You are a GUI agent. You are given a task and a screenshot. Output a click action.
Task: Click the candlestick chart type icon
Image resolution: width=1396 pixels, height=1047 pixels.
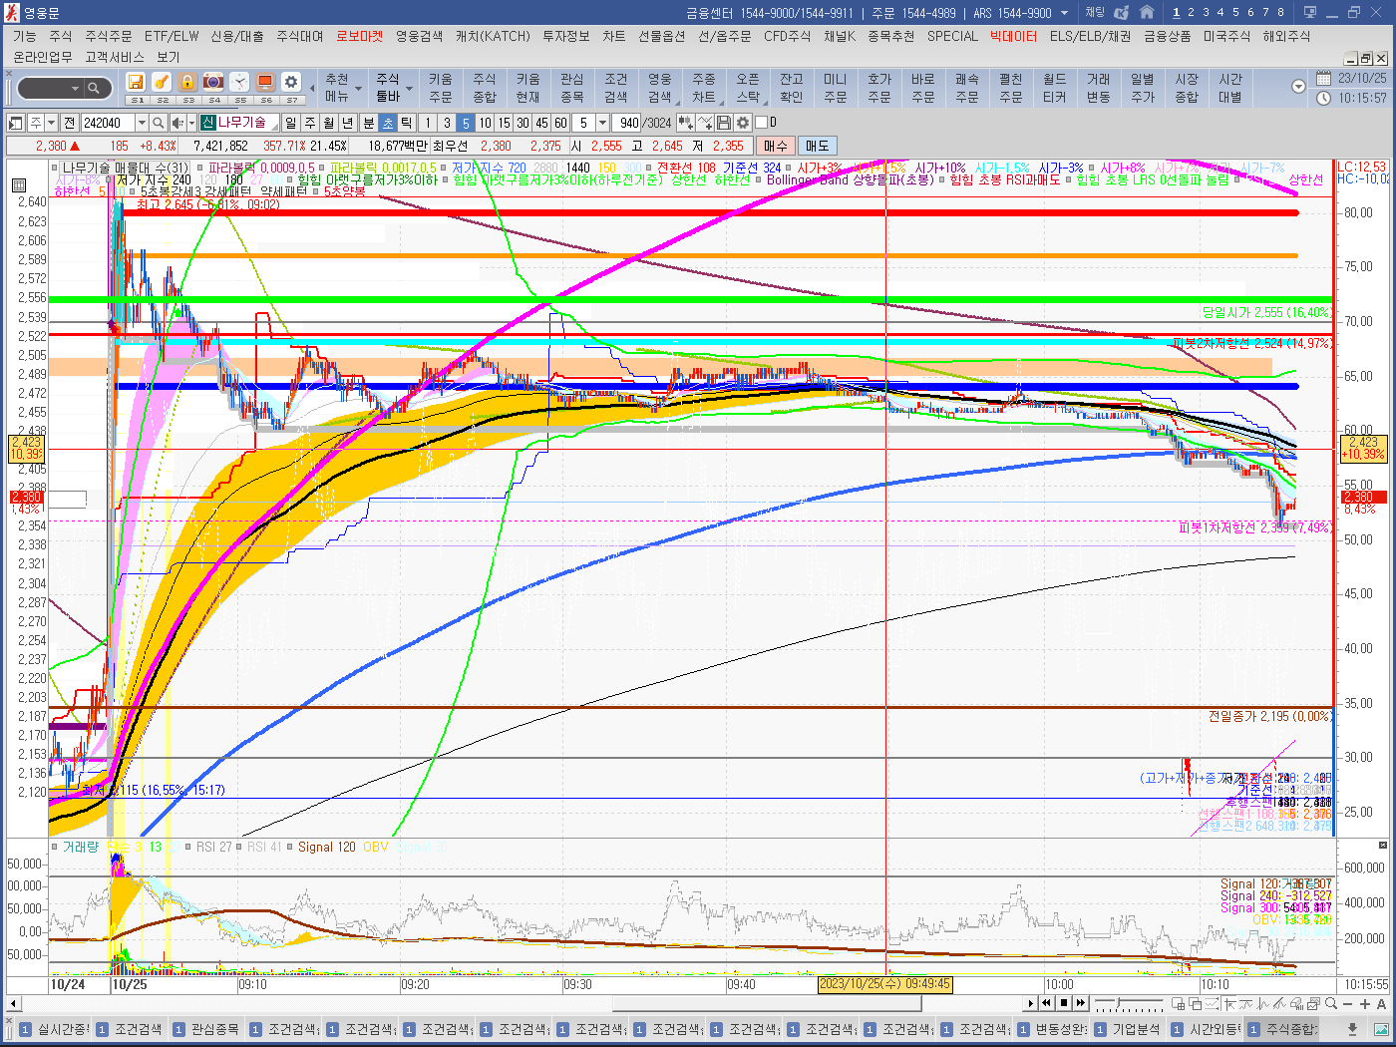[x=686, y=123]
